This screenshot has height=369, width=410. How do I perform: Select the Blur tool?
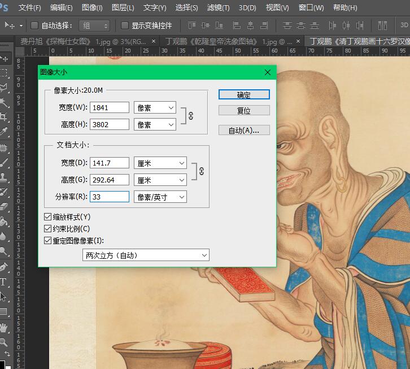tap(3, 236)
